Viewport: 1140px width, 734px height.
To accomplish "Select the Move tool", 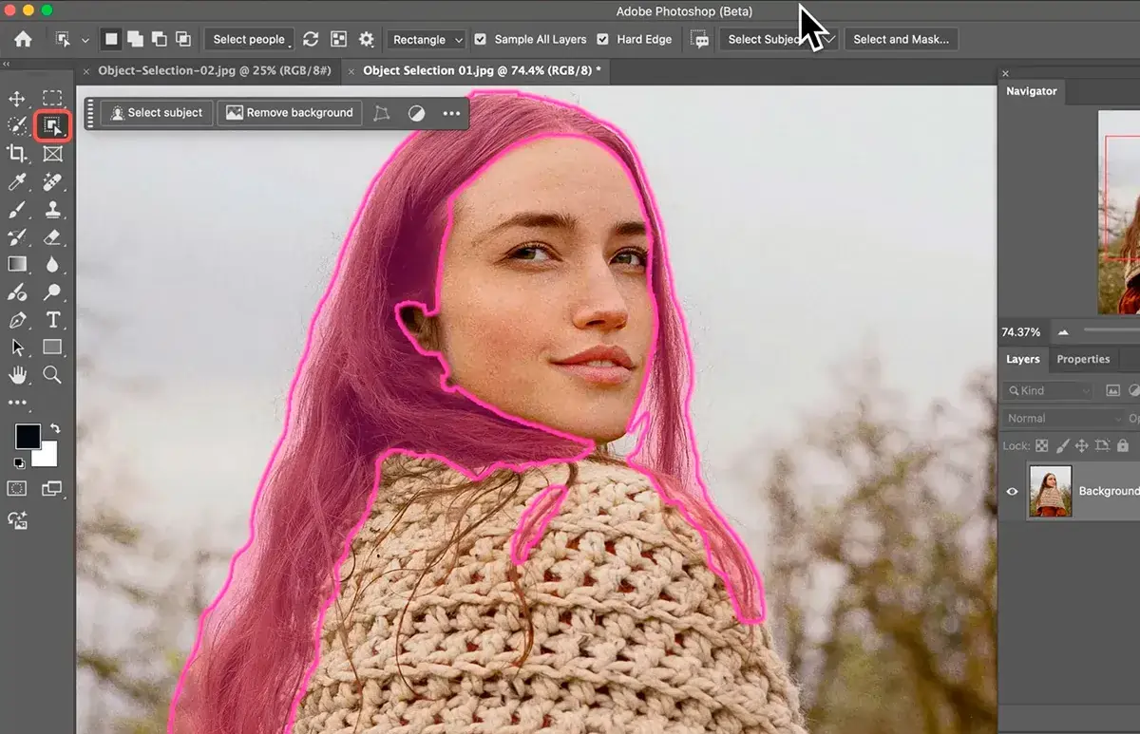I will (17, 99).
